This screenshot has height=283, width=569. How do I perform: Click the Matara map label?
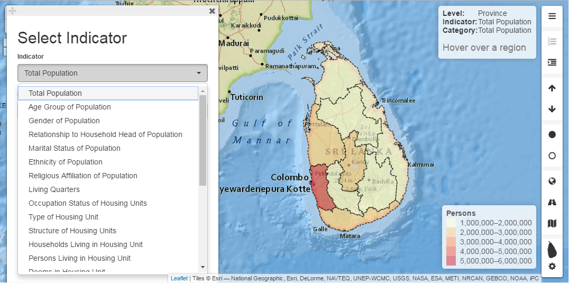(x=350, y=236)
